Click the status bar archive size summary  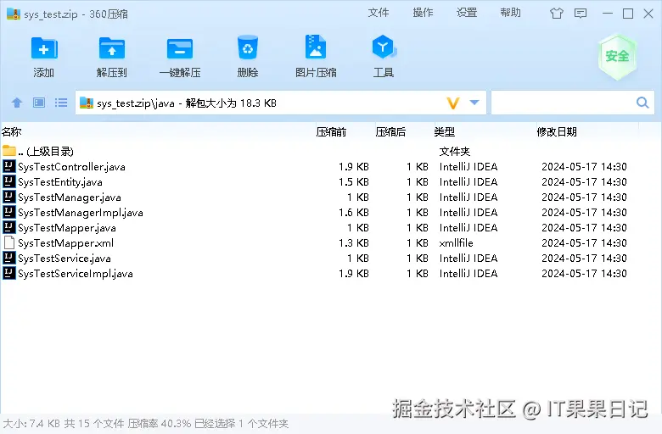pos(146,424)
